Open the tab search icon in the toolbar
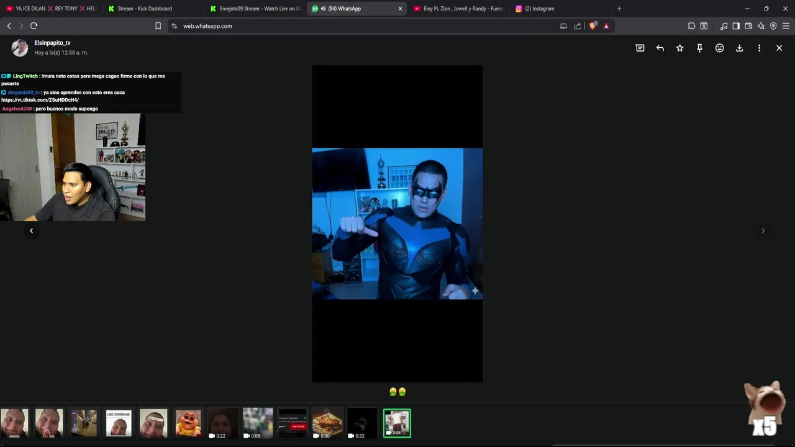Screen dimensions: 795x447 click(x=704, y=26)
